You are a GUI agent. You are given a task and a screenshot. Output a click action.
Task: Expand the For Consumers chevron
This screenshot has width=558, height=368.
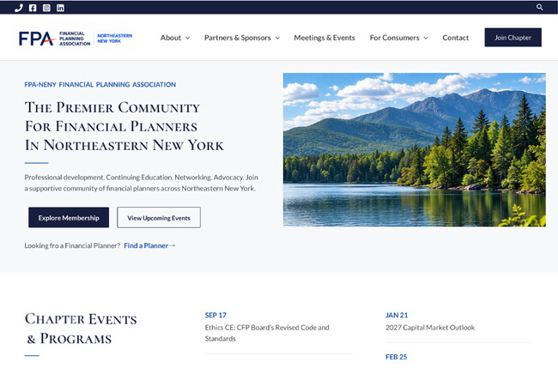click(x=426, y=38)
